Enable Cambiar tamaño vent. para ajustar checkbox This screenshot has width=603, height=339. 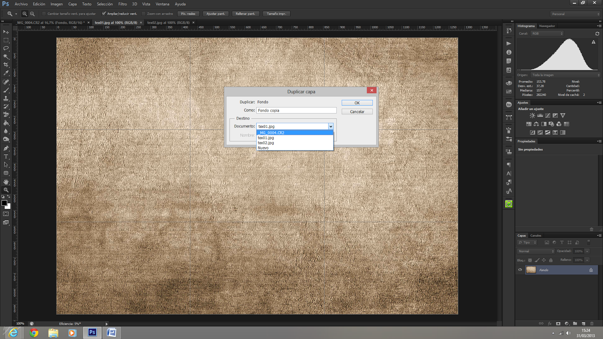click(44, 14)
